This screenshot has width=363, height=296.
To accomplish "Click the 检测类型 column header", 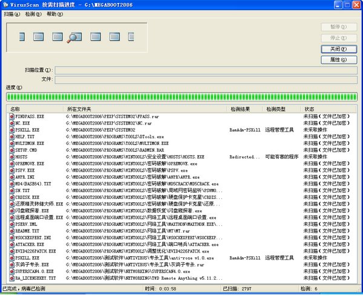I will [281, 108].
